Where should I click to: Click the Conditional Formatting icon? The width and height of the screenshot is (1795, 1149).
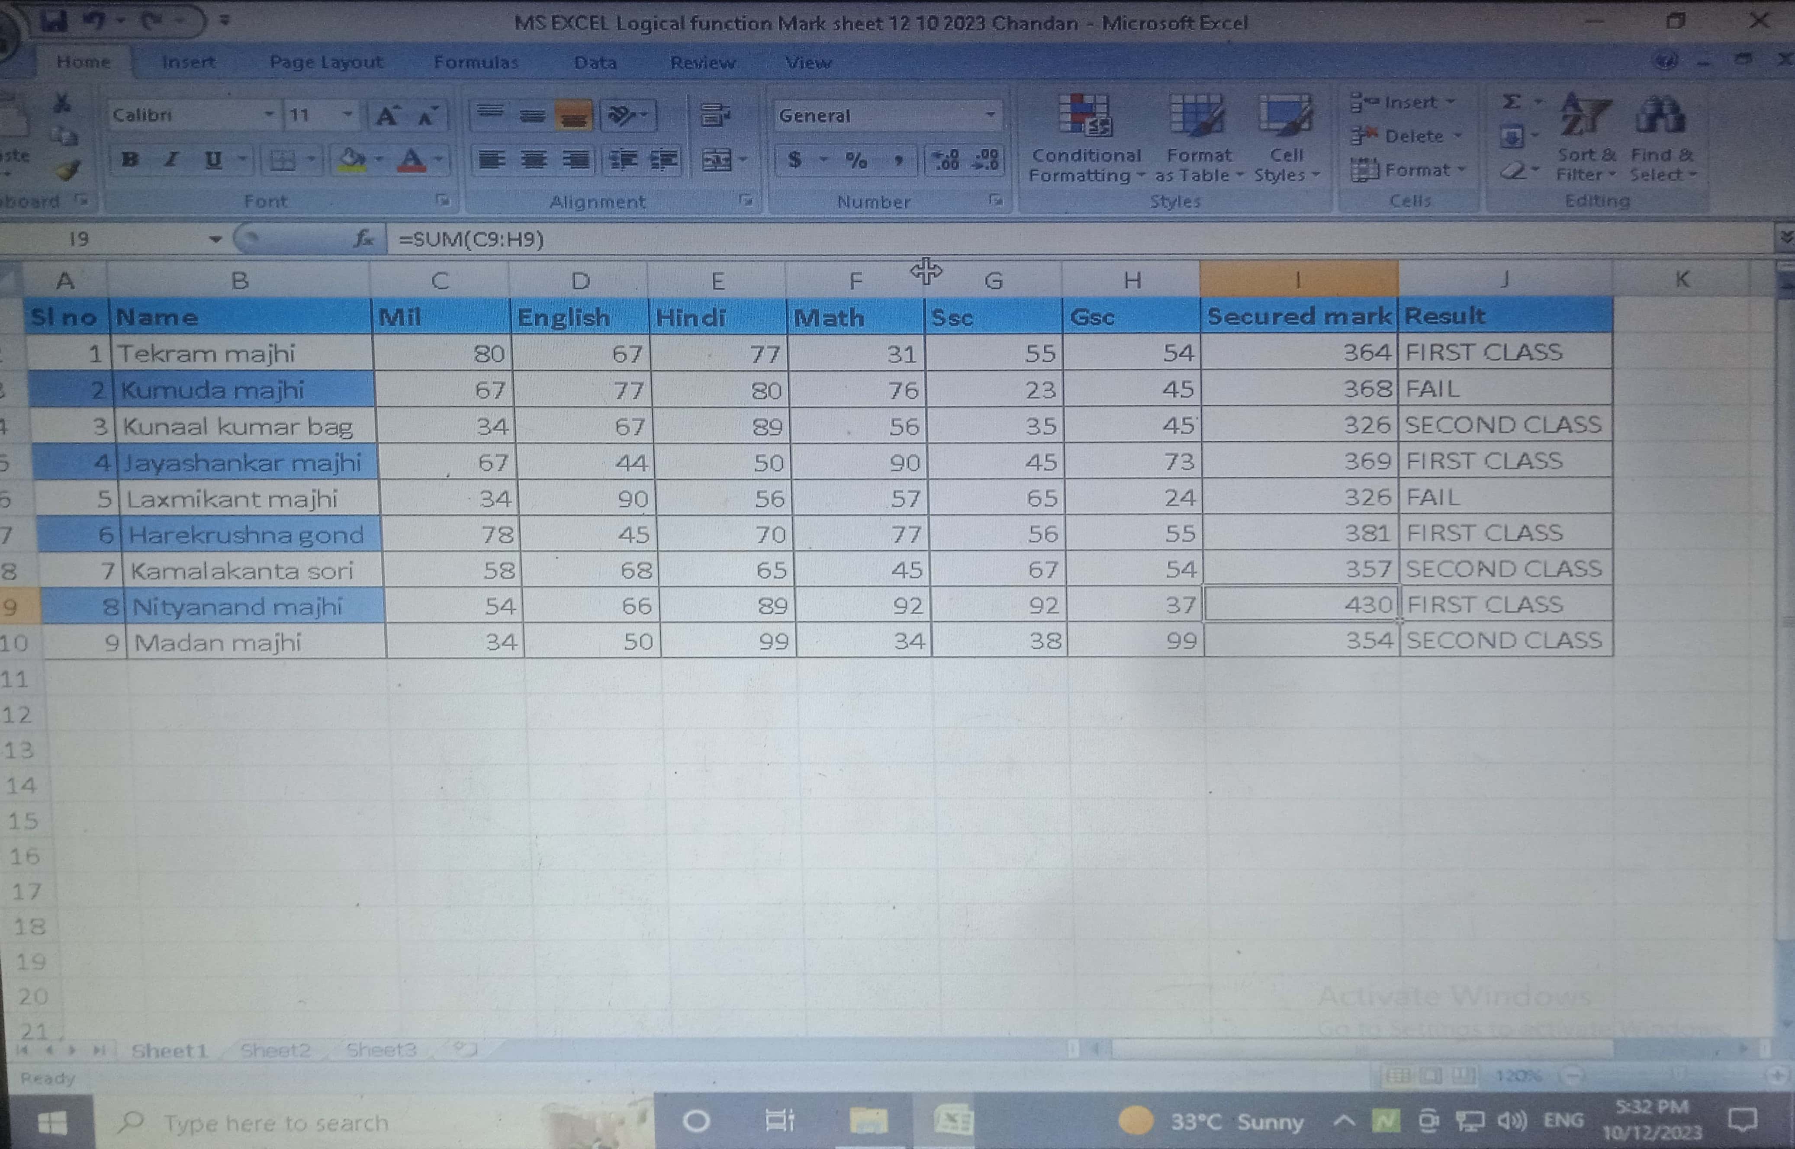[1085, 116]
